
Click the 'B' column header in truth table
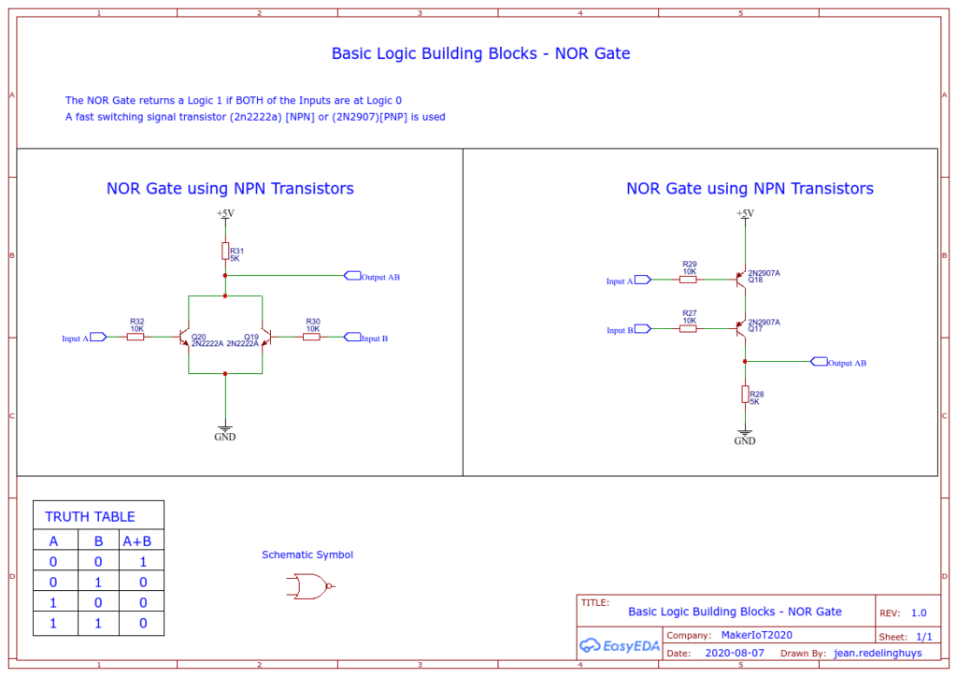click(98, 540)
